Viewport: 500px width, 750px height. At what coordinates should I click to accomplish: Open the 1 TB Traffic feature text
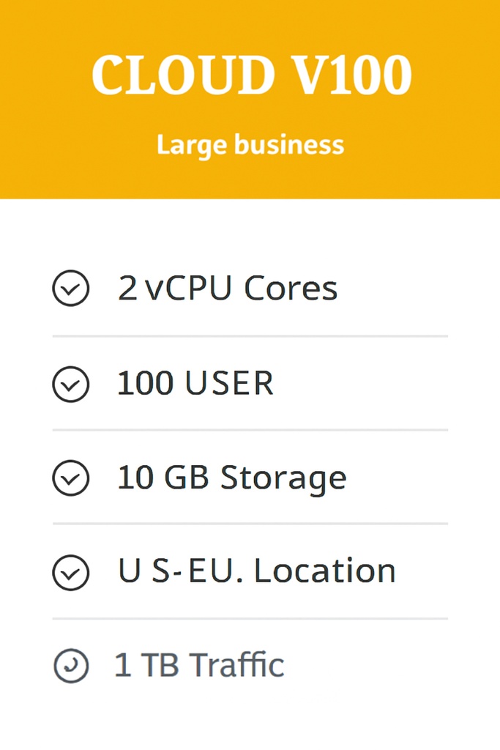[x=199, y=665]
